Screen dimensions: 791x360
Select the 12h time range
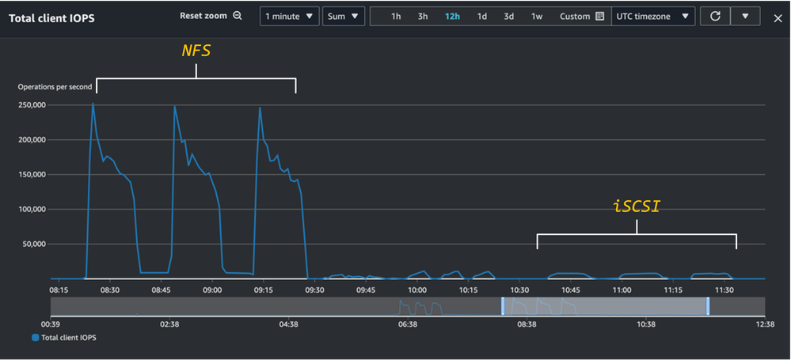452,17
